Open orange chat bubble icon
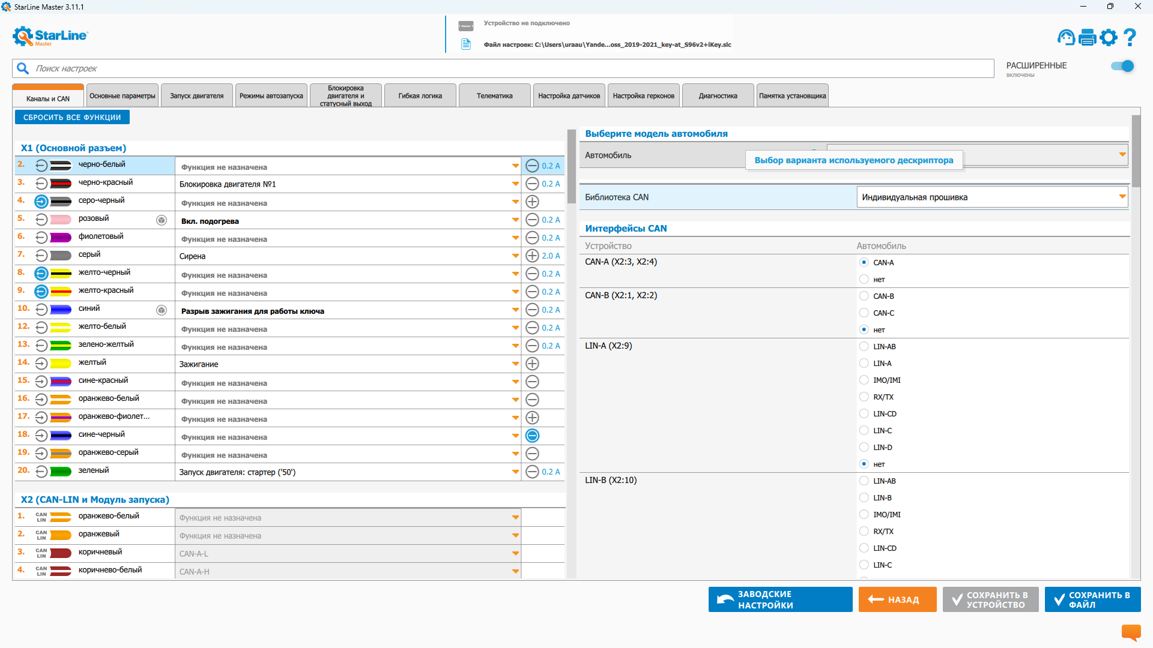Image resolution: width=1153 pixels, height=648 pixels. tap(1131, 632)
